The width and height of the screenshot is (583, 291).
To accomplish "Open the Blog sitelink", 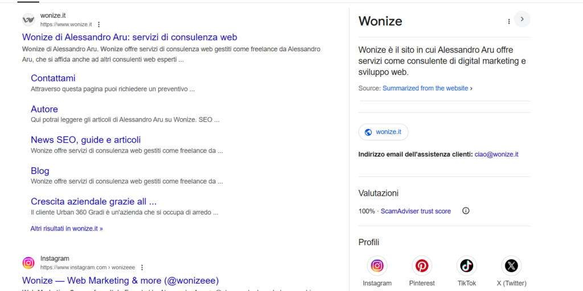I will 40,171.
